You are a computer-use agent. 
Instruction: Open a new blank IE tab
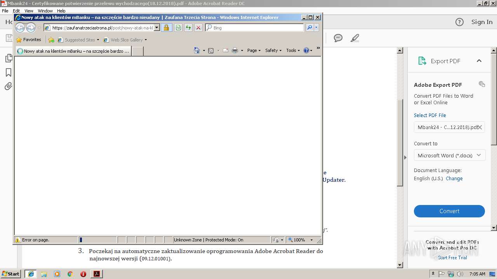point(137,51)
